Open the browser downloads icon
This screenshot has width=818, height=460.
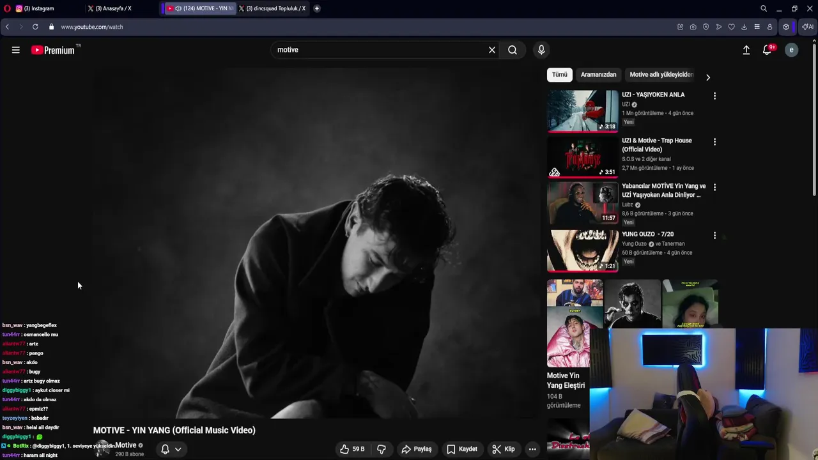tap(745, 27)
